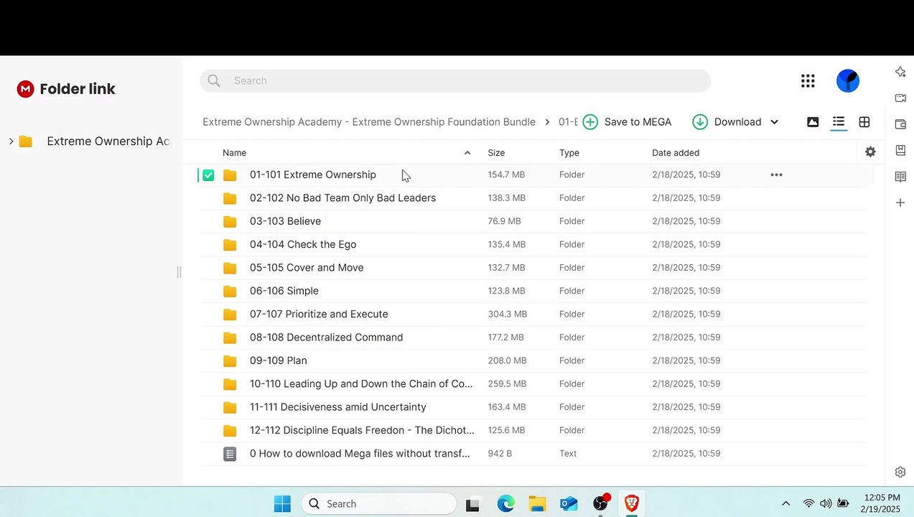Open Outlook from taskbar
Image resolution: width=914 pixels, height=517 pixels.
(x=569, y=504)
